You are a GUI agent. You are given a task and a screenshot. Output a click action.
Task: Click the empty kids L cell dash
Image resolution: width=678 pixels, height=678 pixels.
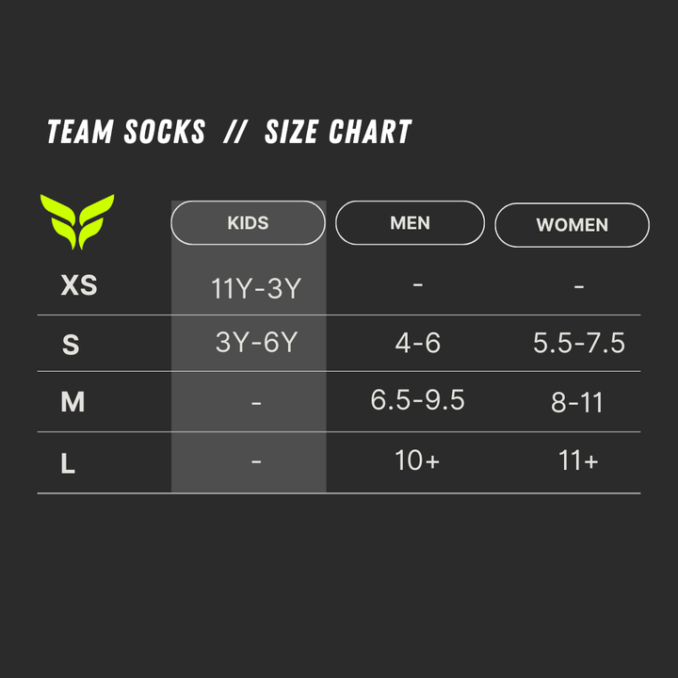(x=256, y=461)
